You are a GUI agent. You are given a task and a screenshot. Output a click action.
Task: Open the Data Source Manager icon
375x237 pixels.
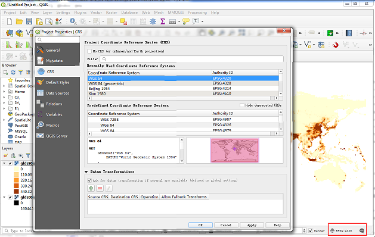pyautogui.click(x=10, y=33)
